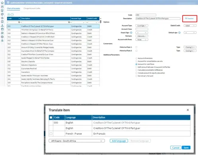The width and height of the screenshot is (198, 155).
Task: Enable Split account between Group and 3rd Parties
Action: tap(136, 67)
